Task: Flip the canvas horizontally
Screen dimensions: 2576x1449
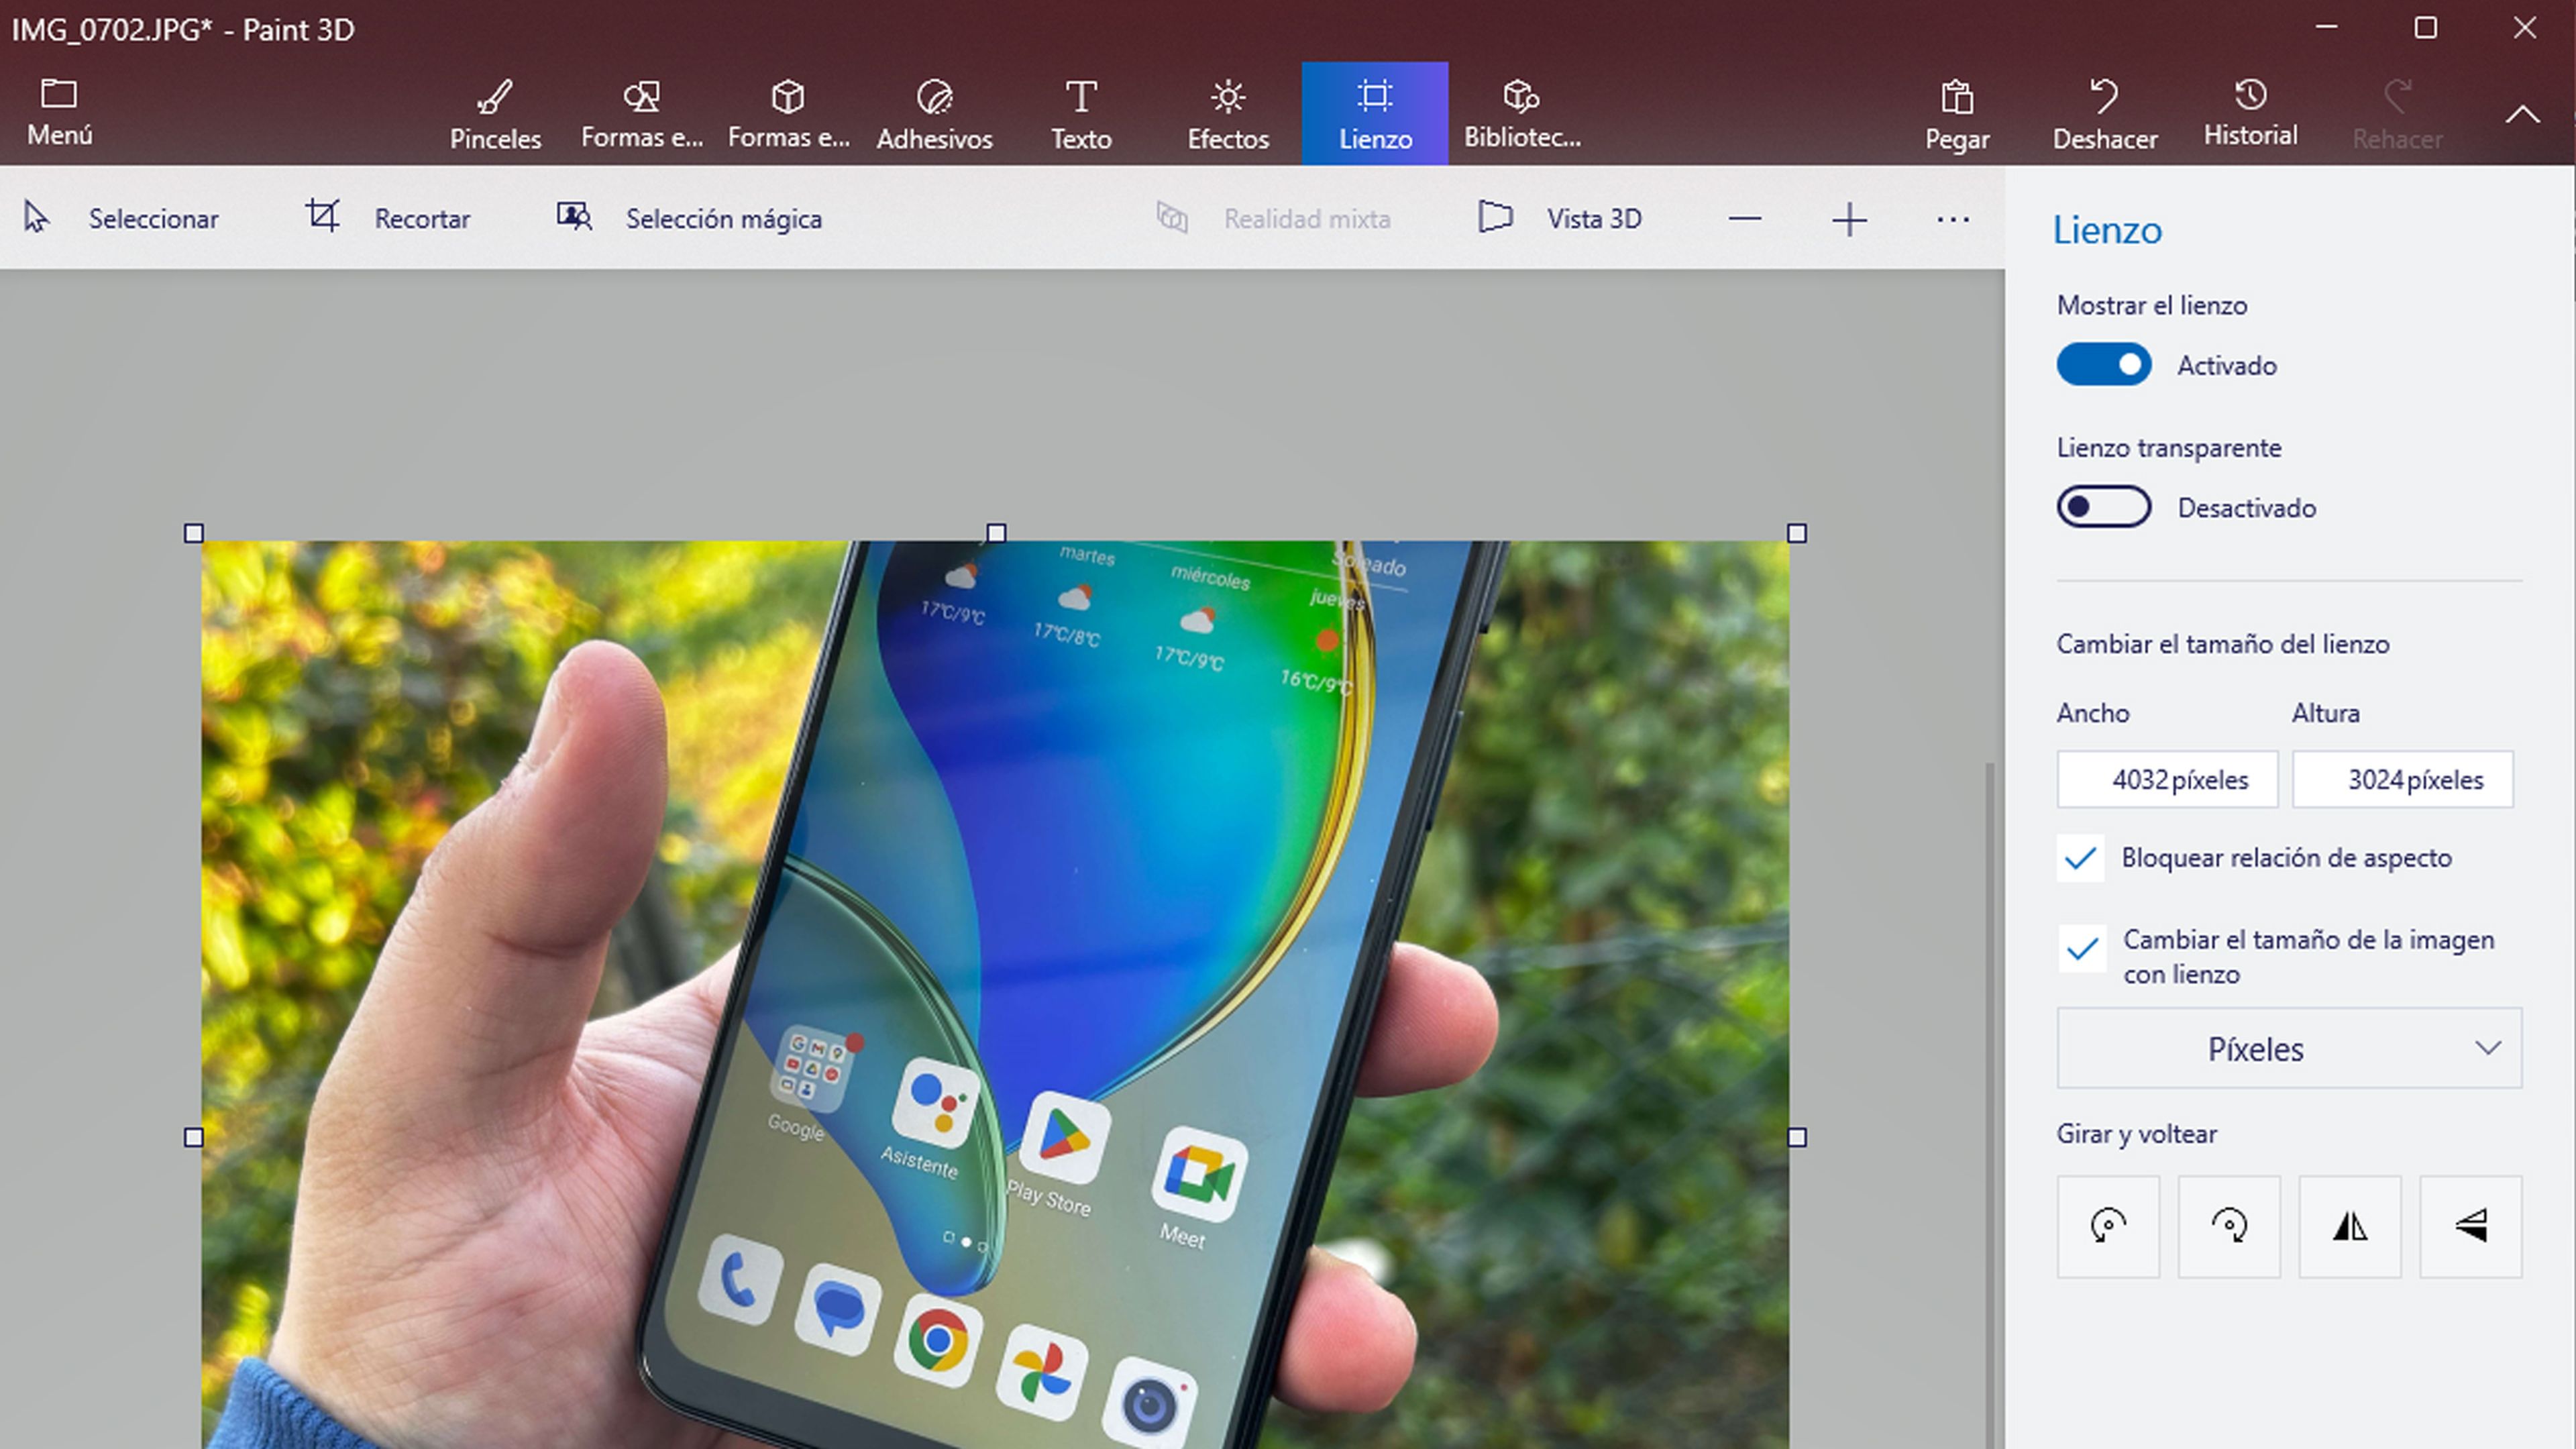Action: click(x=2349, y=1226)
